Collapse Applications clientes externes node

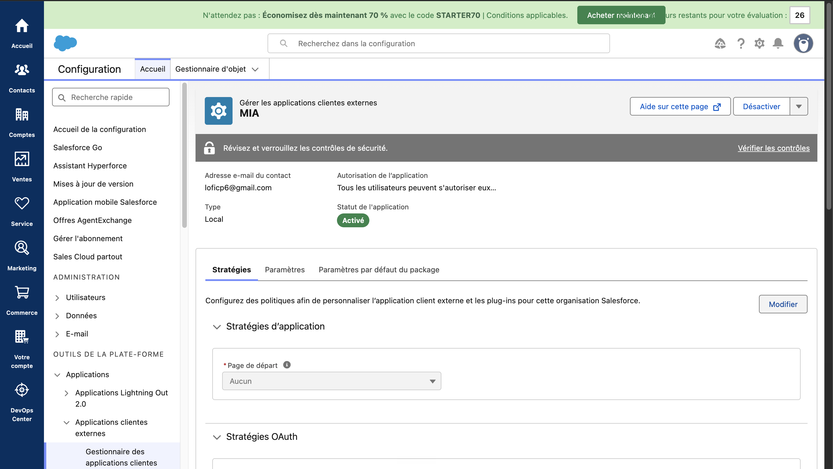pyautogui.click(x=66, y=423)
